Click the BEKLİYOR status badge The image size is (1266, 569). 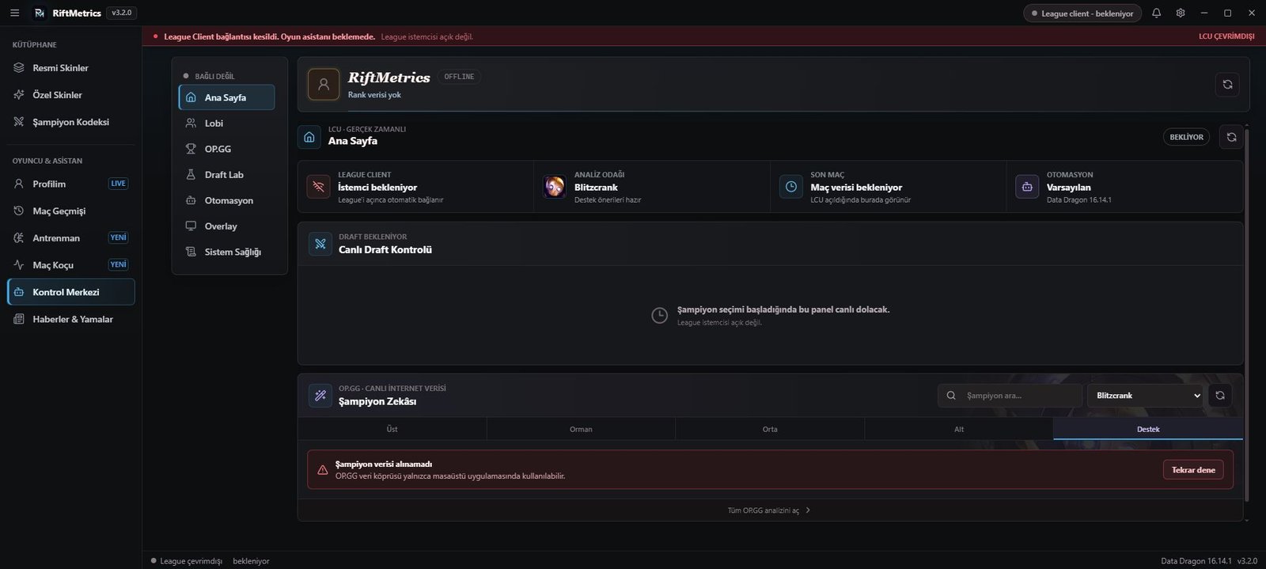click(1186, 137)
